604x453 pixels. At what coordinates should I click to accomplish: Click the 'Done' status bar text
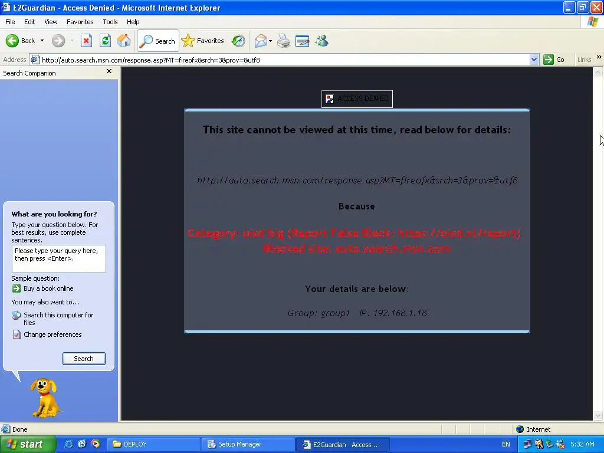19,429
